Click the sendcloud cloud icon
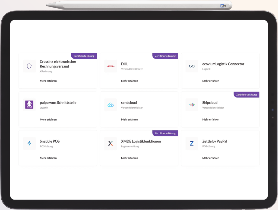The height and width of the screenshot is (210, 278). click(x=110, y=105)
